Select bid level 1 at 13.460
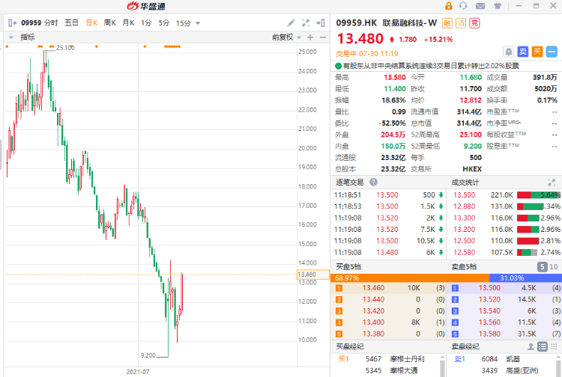This screenshot has height=377, width=562. (x=388, y=288)
